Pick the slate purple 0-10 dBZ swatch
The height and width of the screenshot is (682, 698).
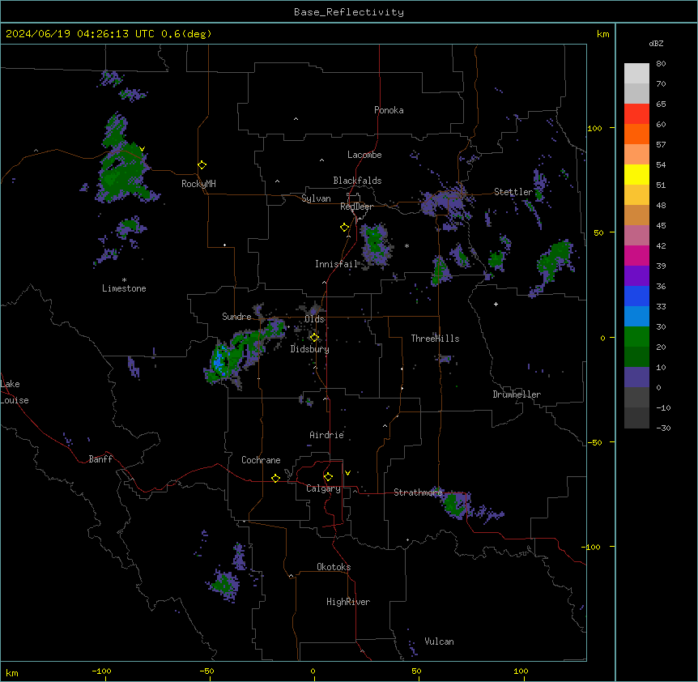636,377
